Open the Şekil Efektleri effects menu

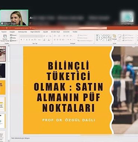click(x=128, y=40)
